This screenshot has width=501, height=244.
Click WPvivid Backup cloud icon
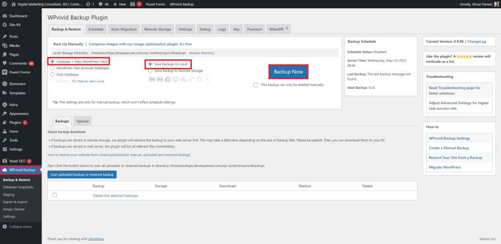[5, 170]
